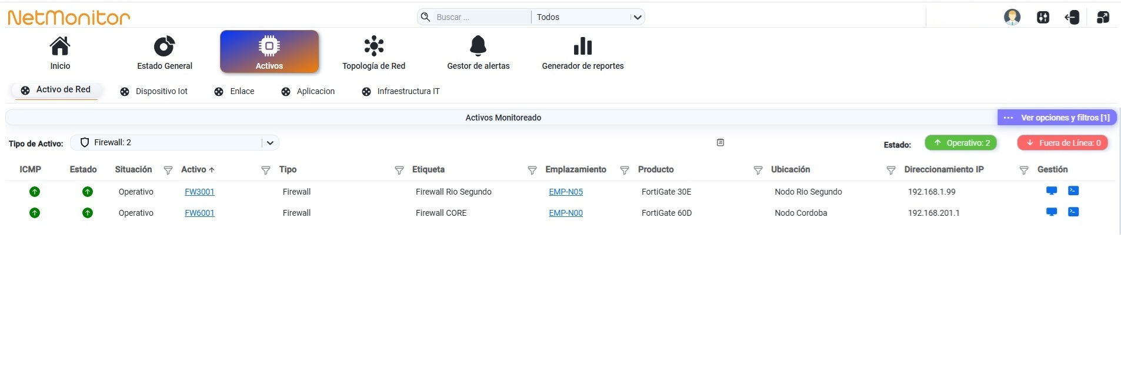
Task: Toggle the Operativo: 2 status filter
Action: pos(961,143)
